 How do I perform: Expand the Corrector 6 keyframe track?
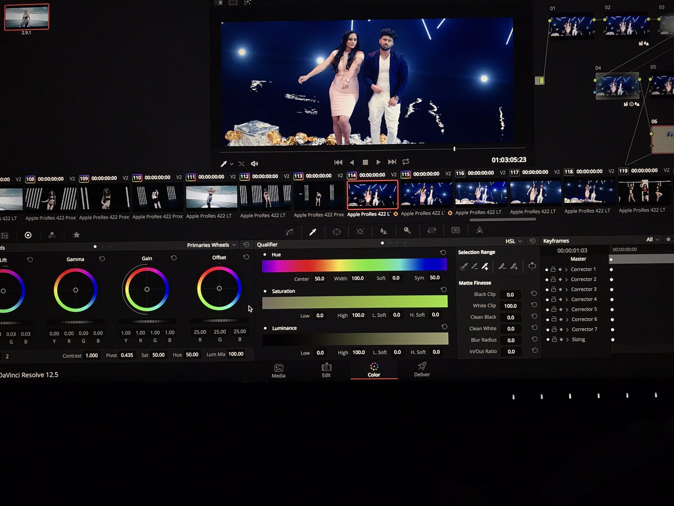(x=567, y=319)
